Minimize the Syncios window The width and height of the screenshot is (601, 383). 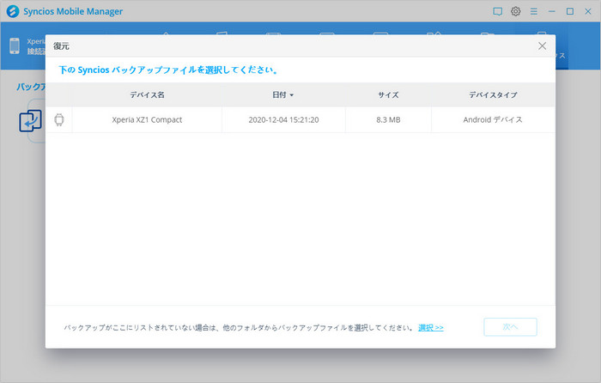tap(551, 11)
